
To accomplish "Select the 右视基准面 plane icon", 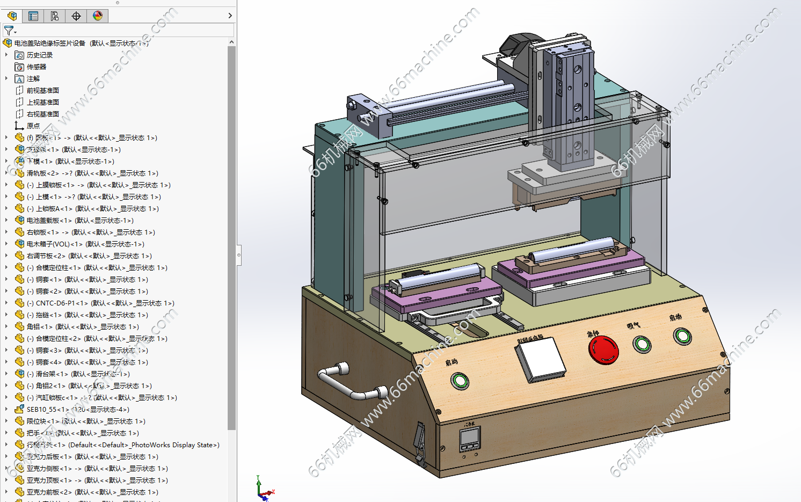I will (x=19, y=114).
